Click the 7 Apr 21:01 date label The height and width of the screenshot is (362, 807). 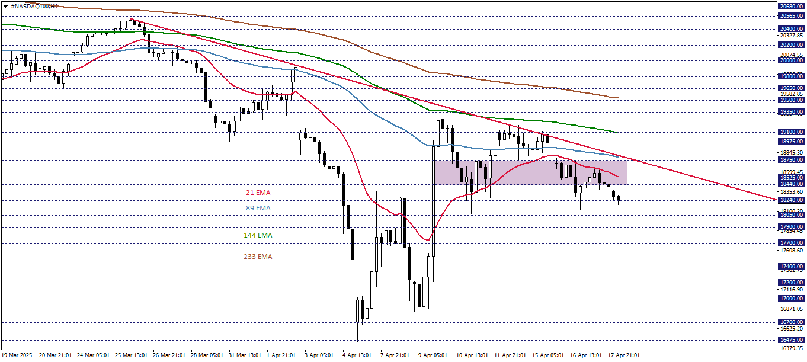pos(395,355)
